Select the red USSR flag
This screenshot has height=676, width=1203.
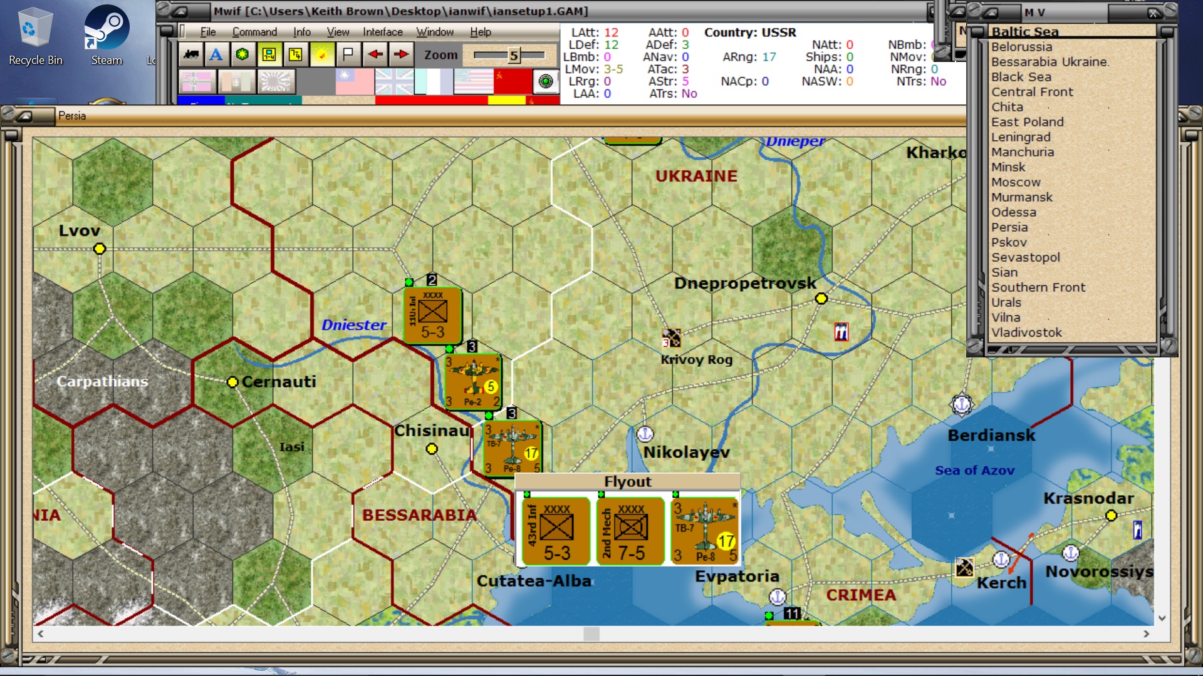[512, 81]
